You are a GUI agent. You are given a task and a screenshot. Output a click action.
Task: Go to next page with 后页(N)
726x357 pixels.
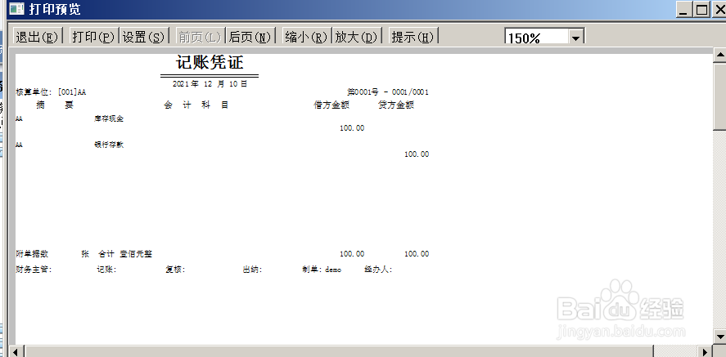tap(250, 37)
